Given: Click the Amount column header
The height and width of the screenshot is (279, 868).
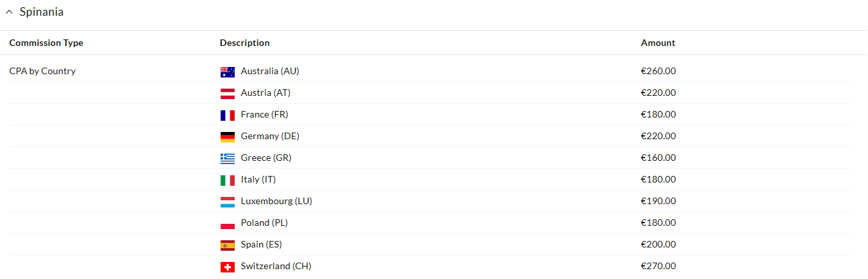Looking at the screenshot, I should [x=658, y=43].
